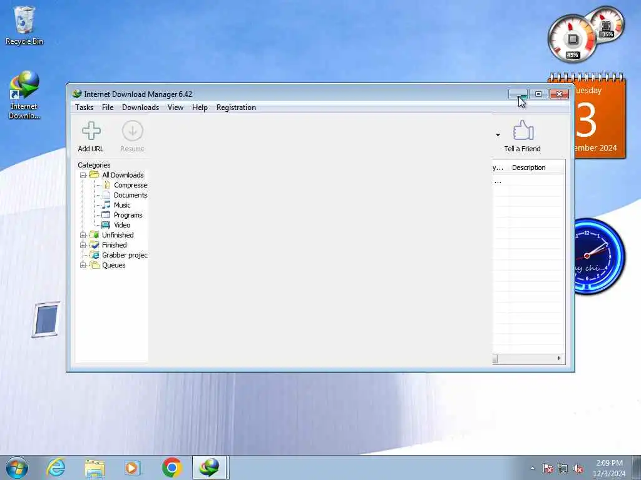Launch Google Chrome from the taskbar
This screenshot has width=641, height=480.
(x=172, y=467)
